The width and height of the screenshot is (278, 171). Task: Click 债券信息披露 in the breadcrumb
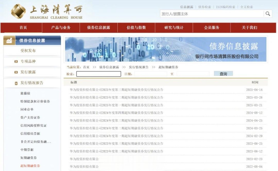pyautogui.click(x=109, y=67)
